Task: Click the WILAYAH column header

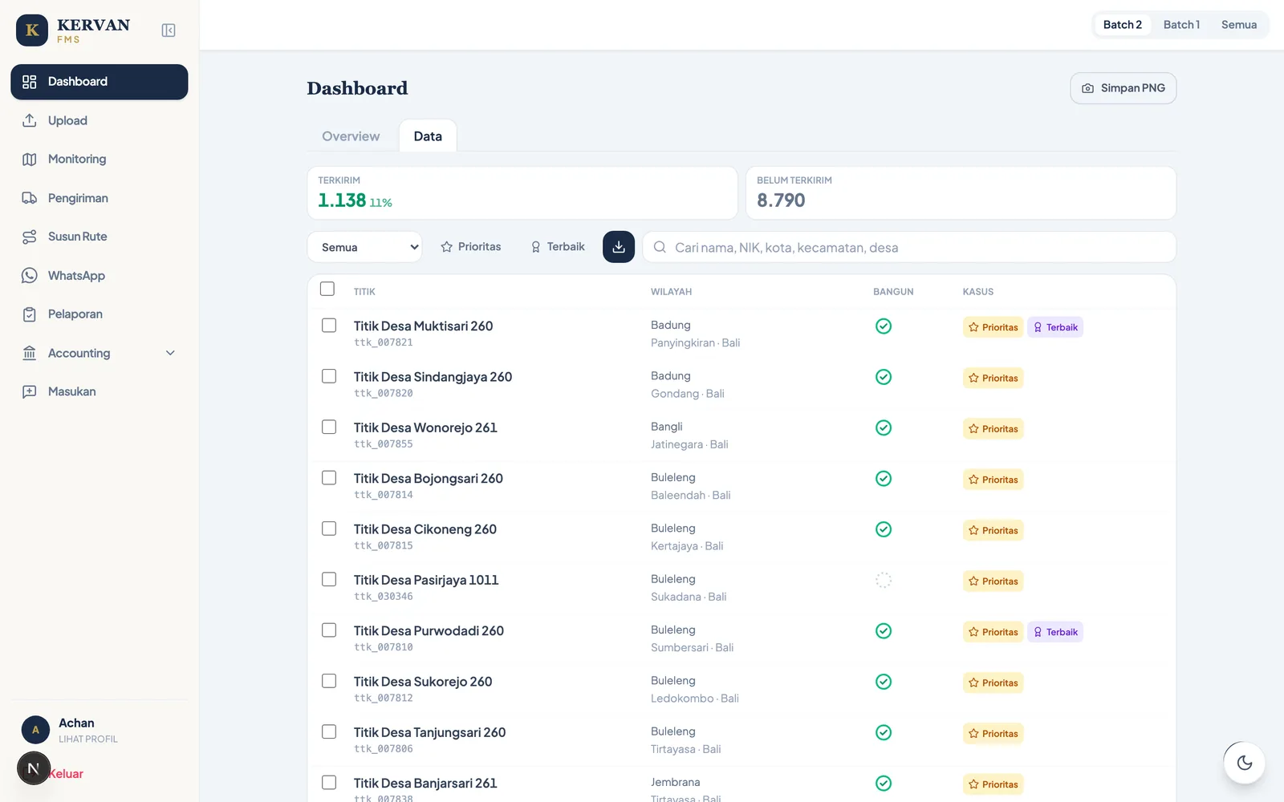Action: coord(671,292)
